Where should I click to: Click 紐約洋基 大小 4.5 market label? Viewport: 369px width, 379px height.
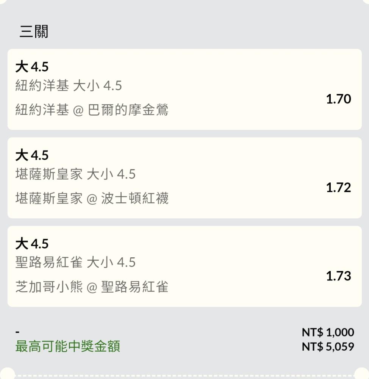coord(69,86)
